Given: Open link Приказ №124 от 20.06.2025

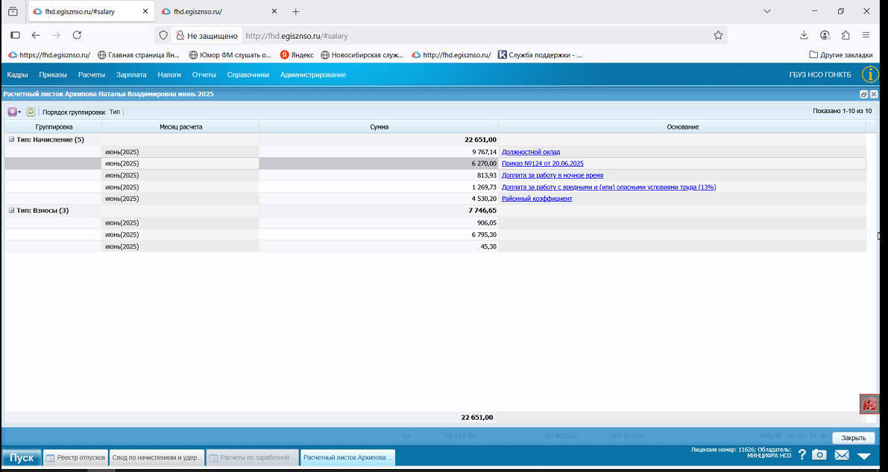Looking at the screenshot, I should [x=543, y=163].
